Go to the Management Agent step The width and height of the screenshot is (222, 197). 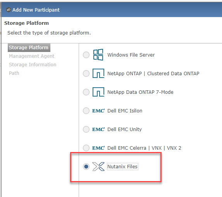coord(31,56)
